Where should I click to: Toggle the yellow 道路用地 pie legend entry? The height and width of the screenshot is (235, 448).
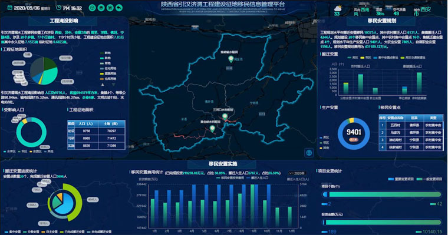click(108, 73)
